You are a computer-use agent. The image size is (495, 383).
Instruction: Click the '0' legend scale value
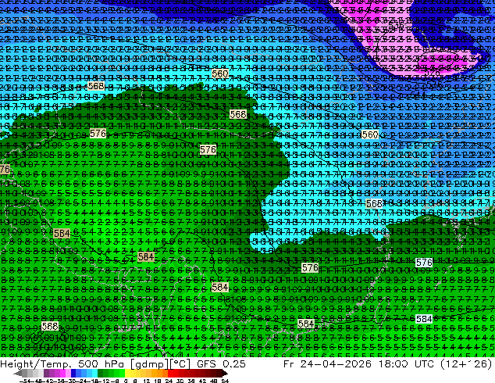click(x=126, y=381)
